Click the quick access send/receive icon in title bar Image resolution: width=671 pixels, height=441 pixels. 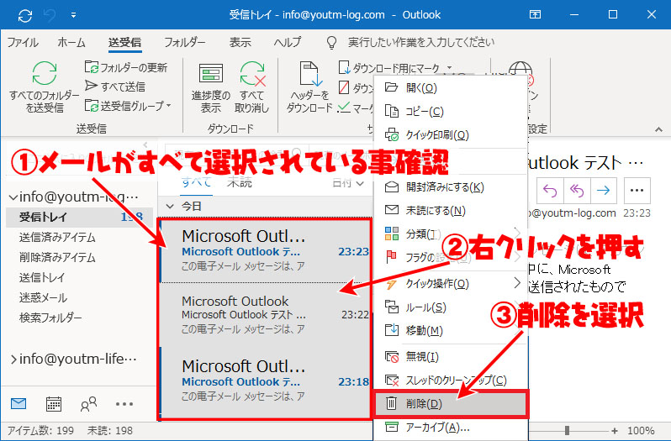25,15
